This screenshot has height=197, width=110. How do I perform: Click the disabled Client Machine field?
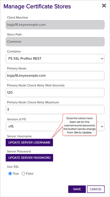(55, 25)
